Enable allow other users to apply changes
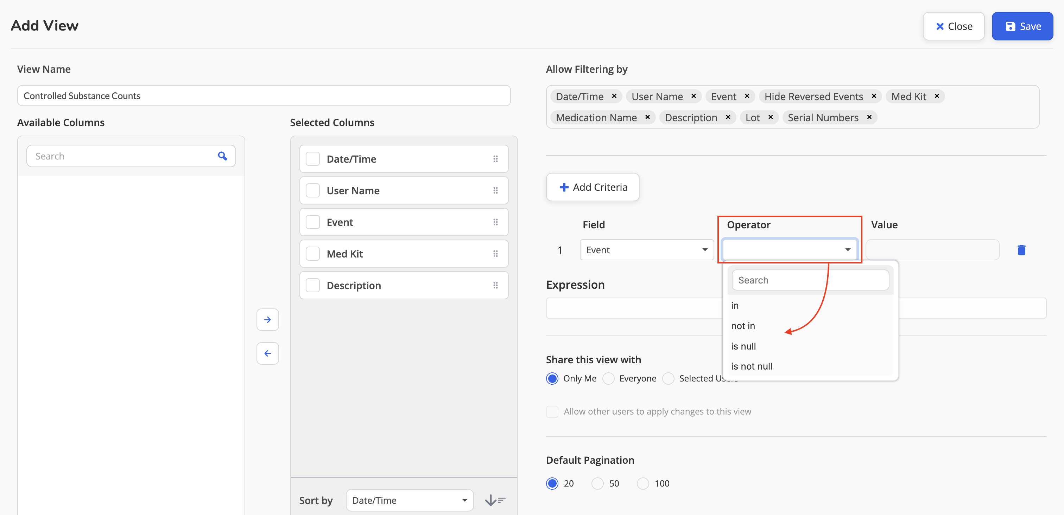Image resolution: width=1064 pixels, height=515 pixels. pyautogui.click(x=552, y=411)
